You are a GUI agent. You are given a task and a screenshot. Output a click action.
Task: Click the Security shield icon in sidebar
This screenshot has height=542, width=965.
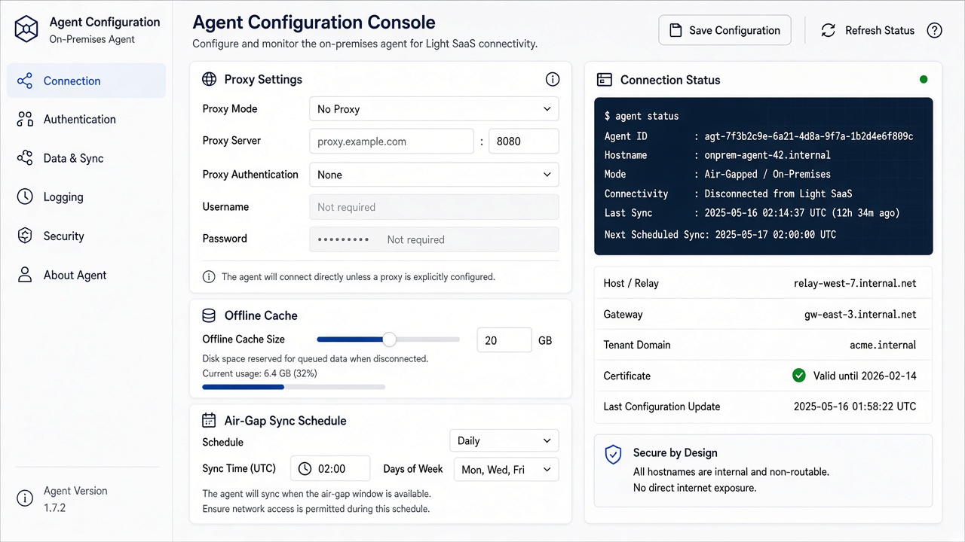[x=25, y=236]
